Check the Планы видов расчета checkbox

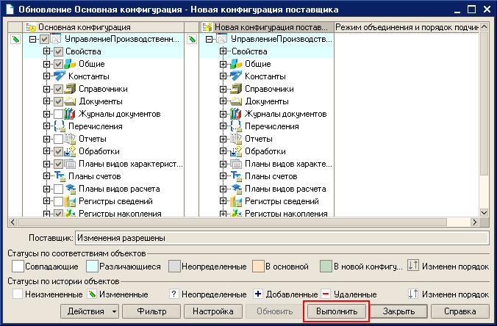tap(58, 189)
